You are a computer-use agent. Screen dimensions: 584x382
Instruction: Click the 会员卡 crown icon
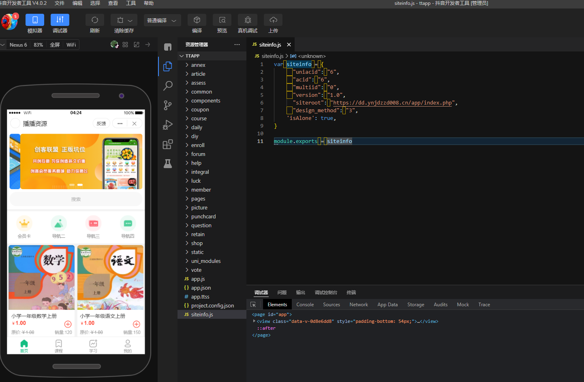[x=24, y=223]
